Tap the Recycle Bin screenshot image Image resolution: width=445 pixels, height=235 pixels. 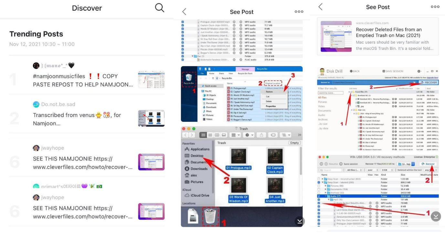(242, 94)
